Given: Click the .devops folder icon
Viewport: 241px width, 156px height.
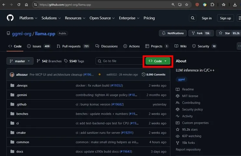Looking at the screenshot, I should (x=12, y=85).
